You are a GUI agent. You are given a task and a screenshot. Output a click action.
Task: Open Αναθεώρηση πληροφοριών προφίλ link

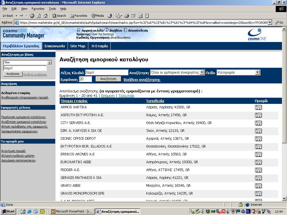pos(25,97)
